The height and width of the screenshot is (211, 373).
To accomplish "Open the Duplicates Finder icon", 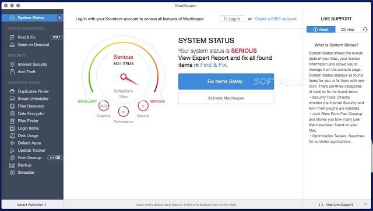I will tap(12, 91).
